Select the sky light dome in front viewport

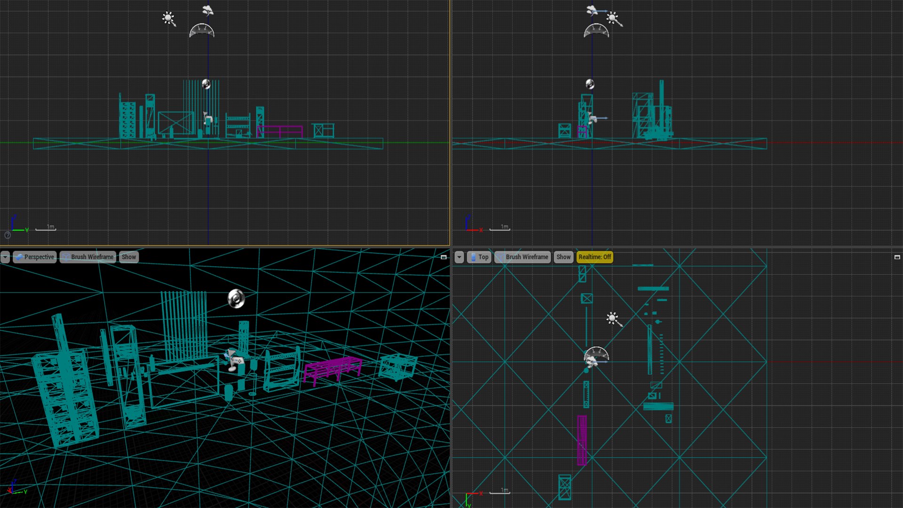tap(596, 31)
